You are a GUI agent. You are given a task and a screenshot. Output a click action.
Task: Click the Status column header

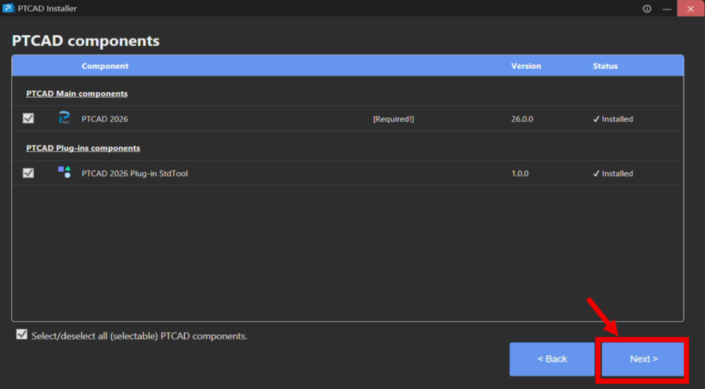click(605, 66)
